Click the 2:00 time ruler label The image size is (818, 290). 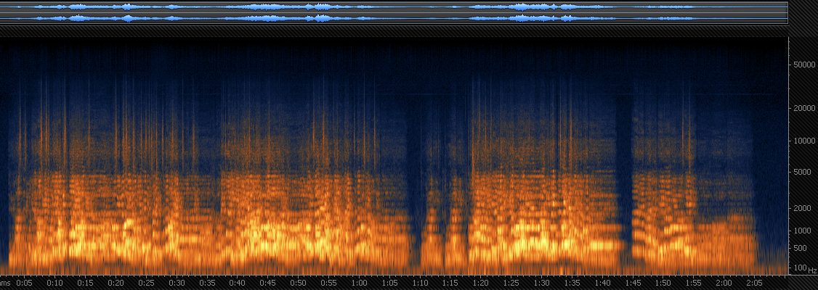pos(724,283)
